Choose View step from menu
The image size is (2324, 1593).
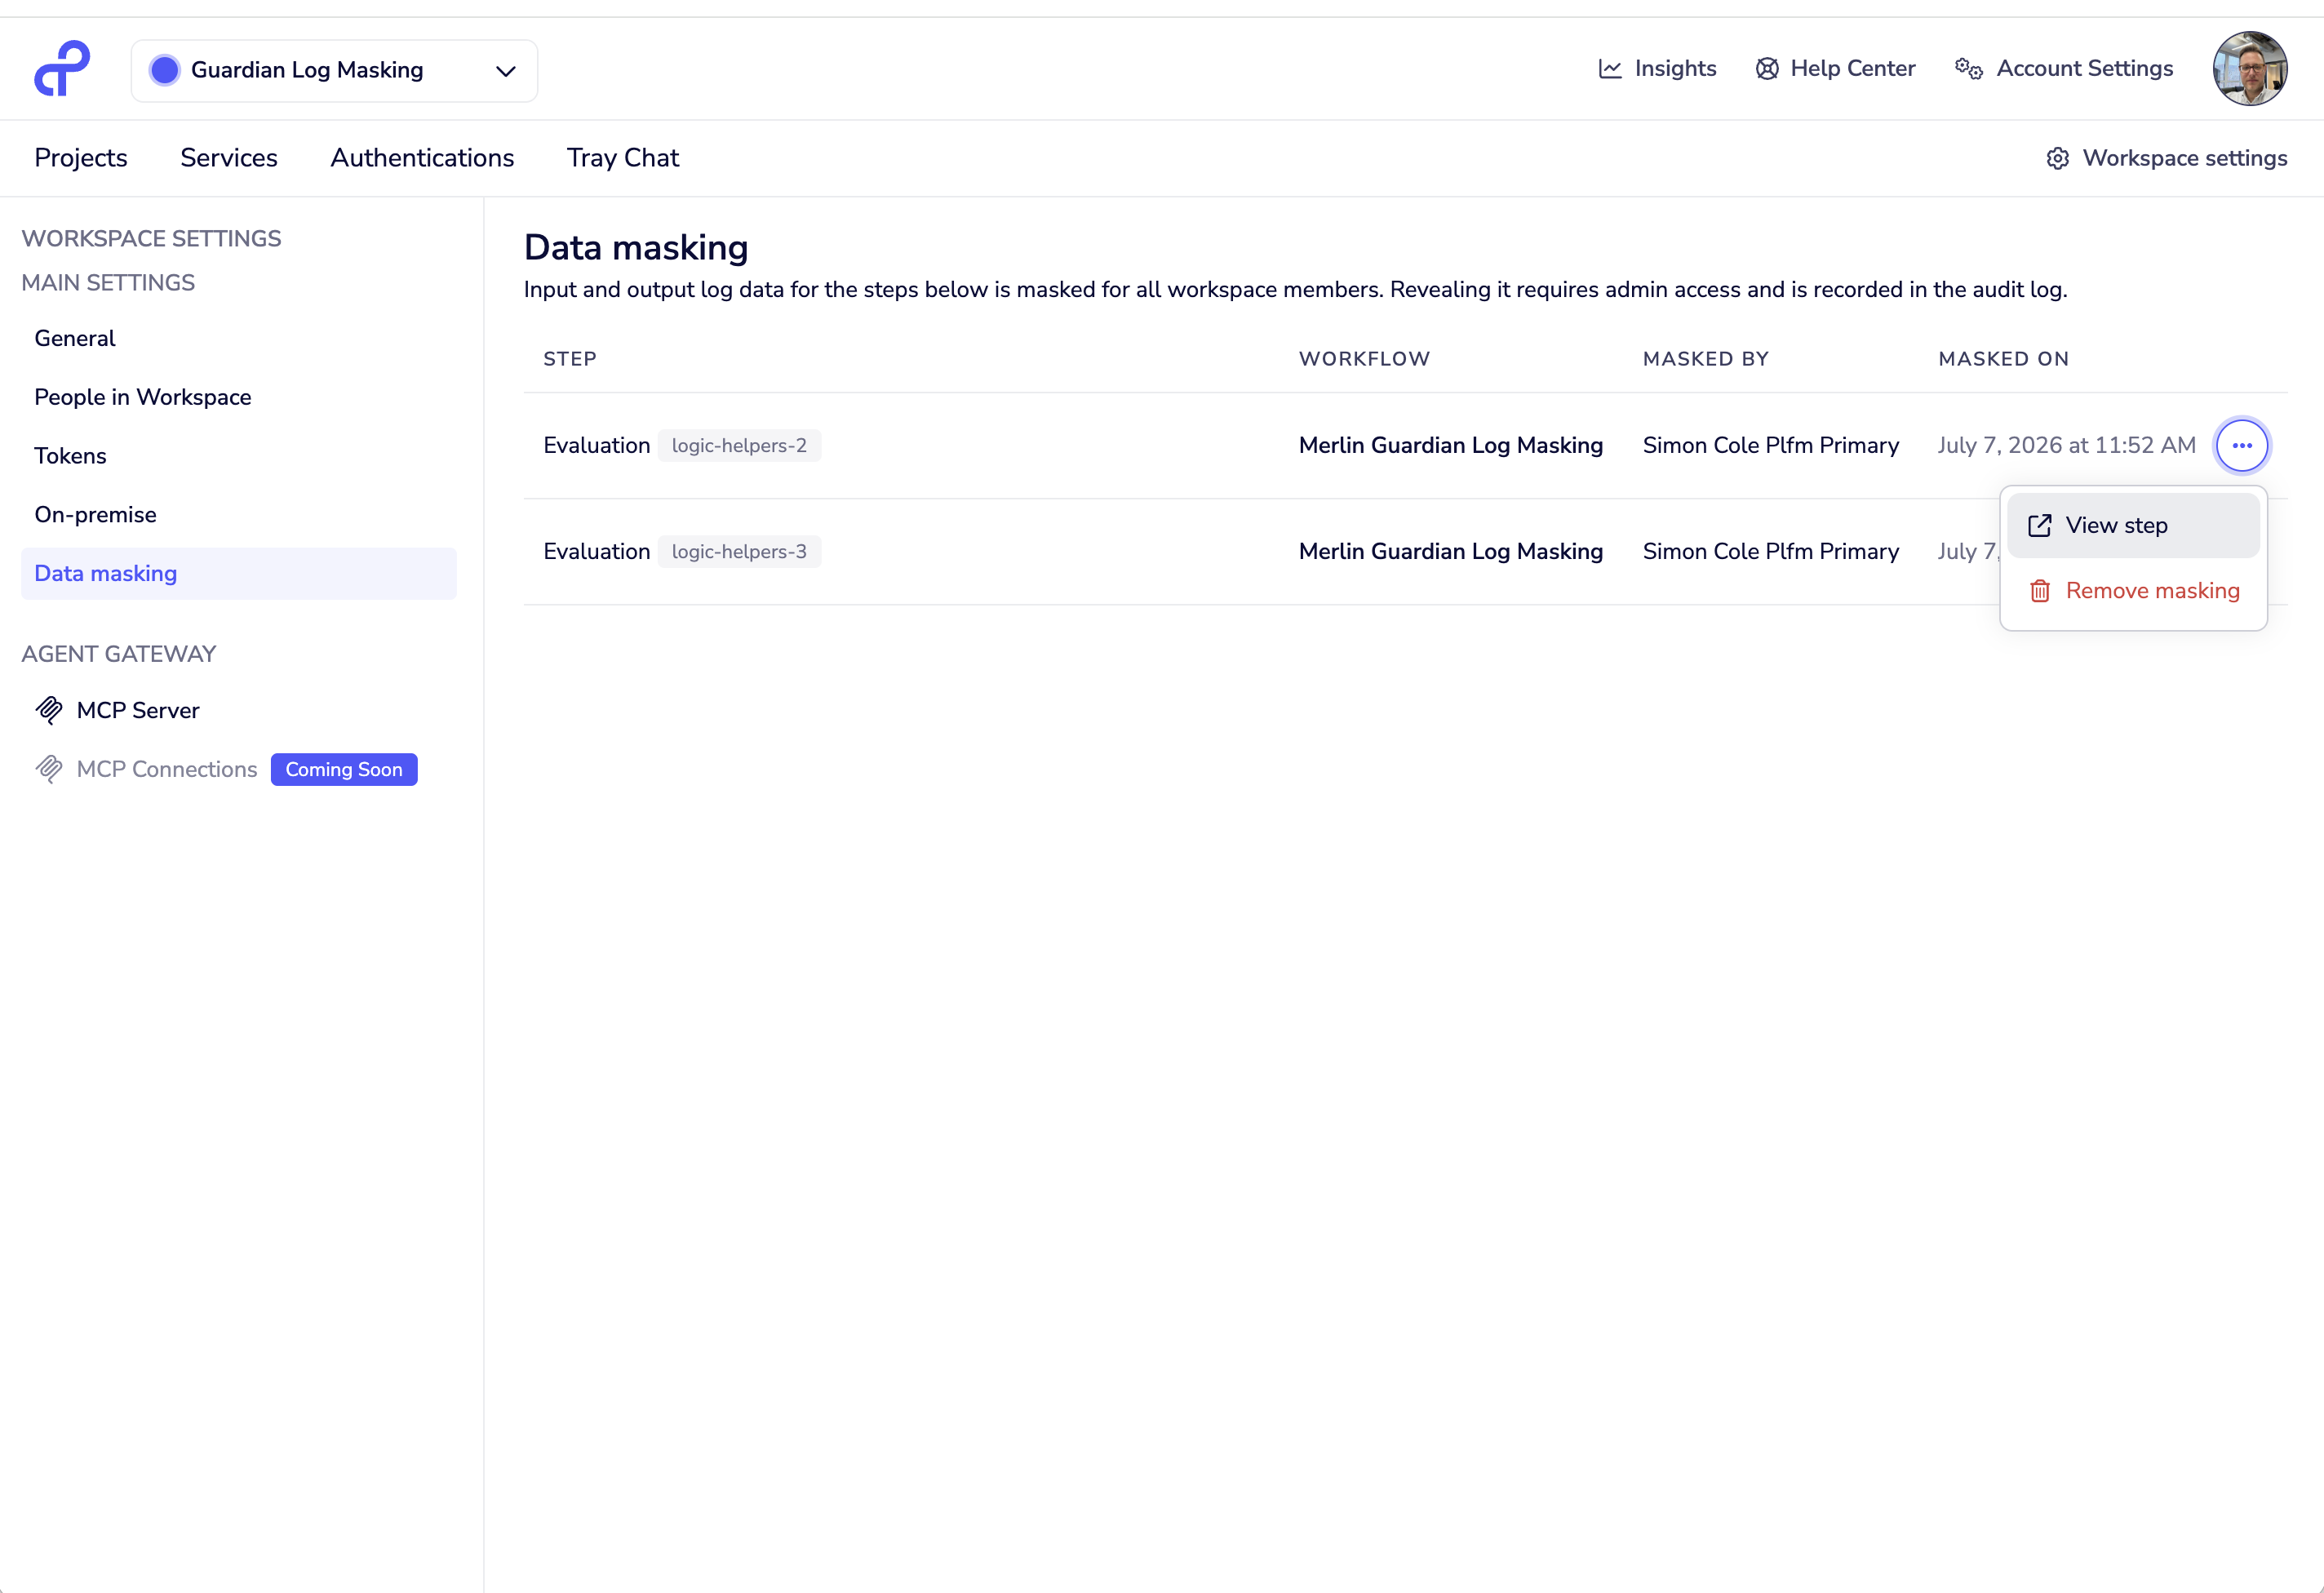2133,525
